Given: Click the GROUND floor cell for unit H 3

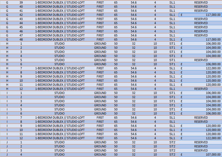Looking at the screenshot, I should (x=100, y=52).
